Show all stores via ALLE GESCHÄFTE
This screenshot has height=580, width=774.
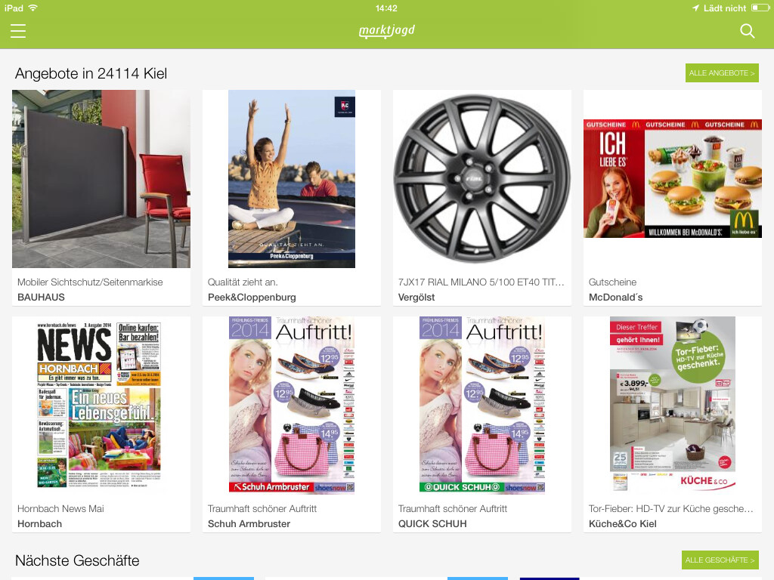(x=720, y=560)
